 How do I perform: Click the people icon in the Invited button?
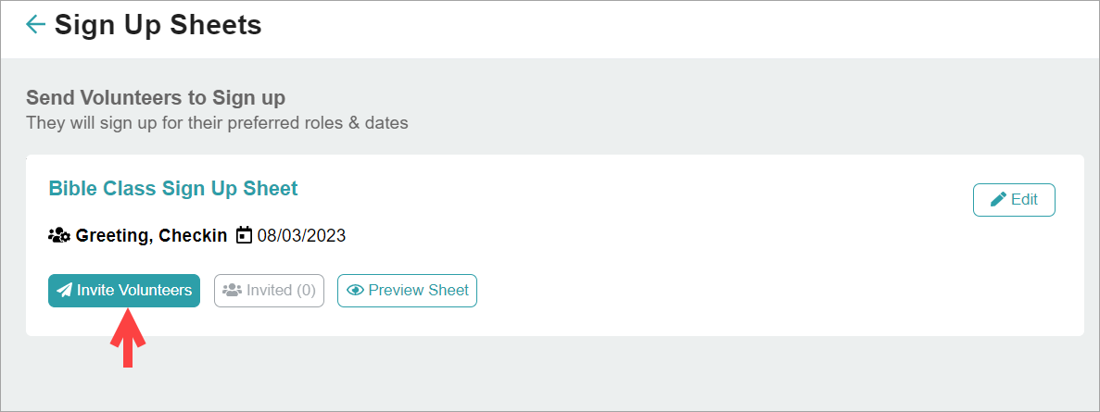coord(232,291)
